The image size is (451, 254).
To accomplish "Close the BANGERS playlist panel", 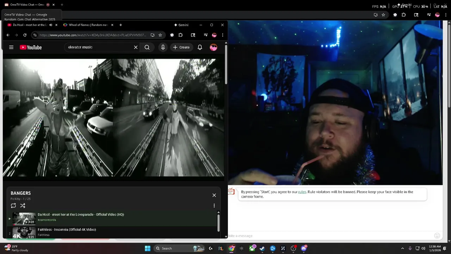I will coord(214,195).
